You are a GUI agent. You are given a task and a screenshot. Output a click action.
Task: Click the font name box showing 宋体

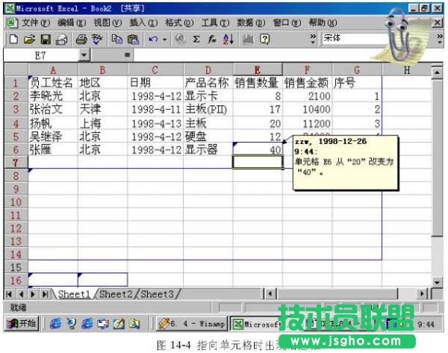[353, 38]
